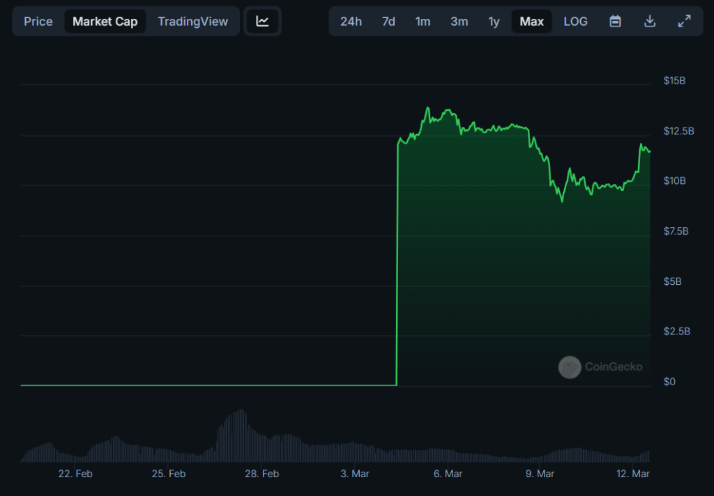Viewport: 714px width, 496px height.
Task: Select the 1y time range
Action: coord(494,22)
